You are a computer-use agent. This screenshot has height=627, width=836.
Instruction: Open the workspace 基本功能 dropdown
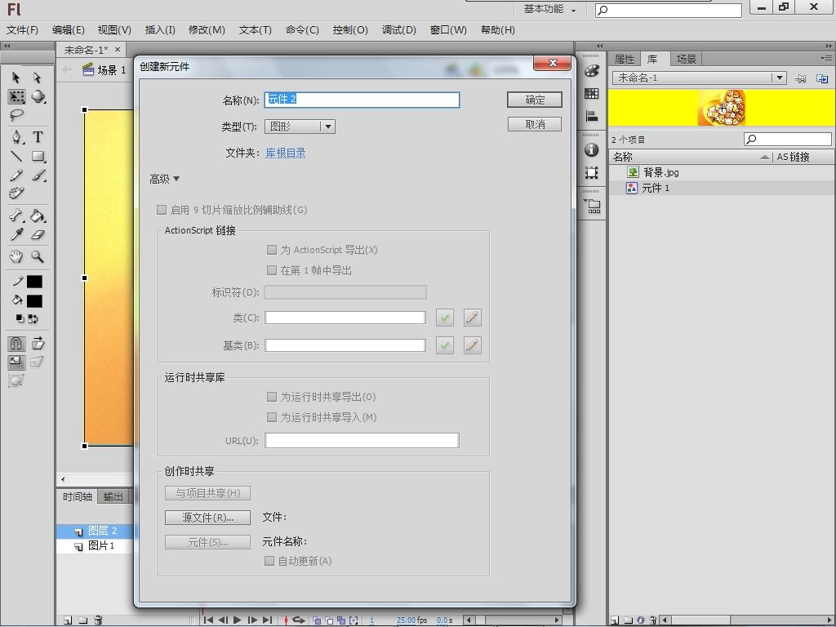[x=549, y=9]
